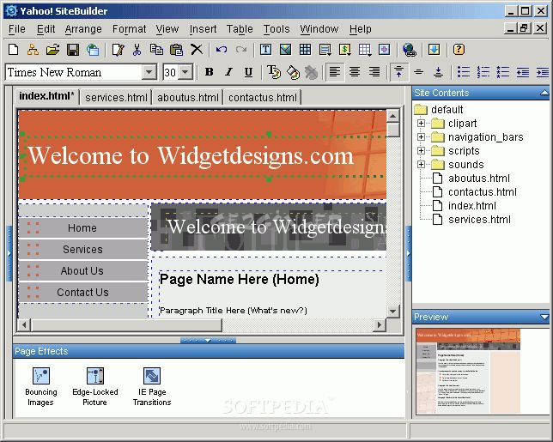Screen dimensions: 553x442
Task: Click the Bouncing Images effect icon
Action: pyautogui.click(x=41, y=376)
